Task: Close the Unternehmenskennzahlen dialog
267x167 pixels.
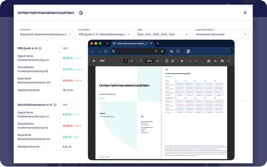Action: coord(245,13)
